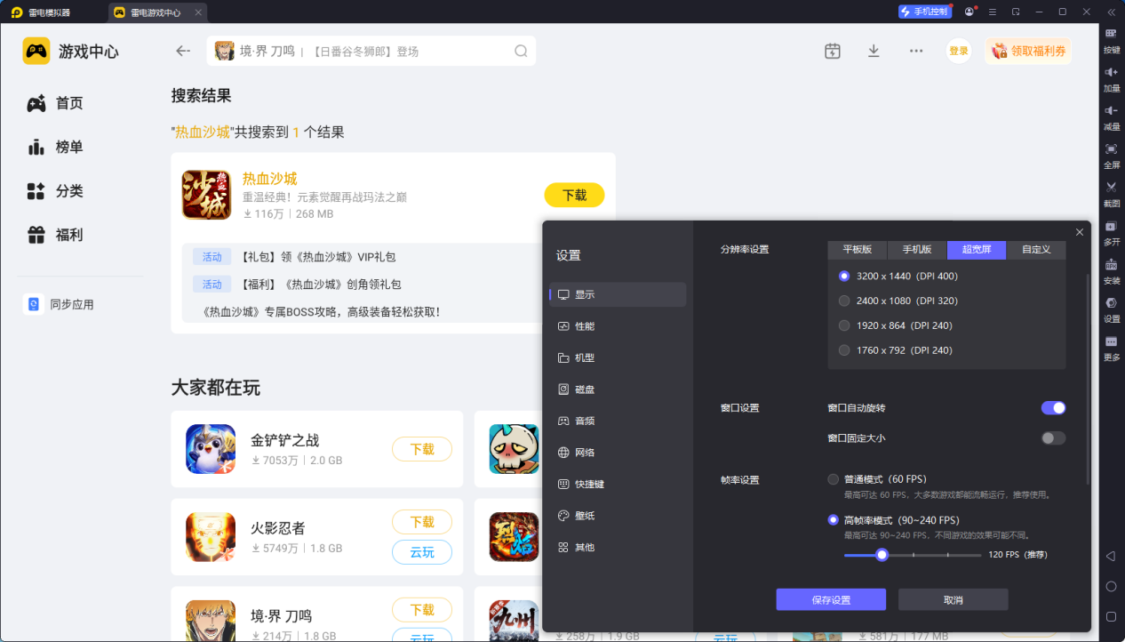Select the 2400 x 1080 resolution option
This screenshot has width=1125, height=642.
coord(844,301)
